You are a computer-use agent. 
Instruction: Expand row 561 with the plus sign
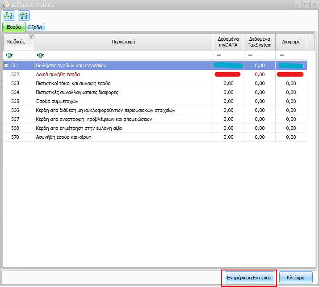tap(6, 65)
